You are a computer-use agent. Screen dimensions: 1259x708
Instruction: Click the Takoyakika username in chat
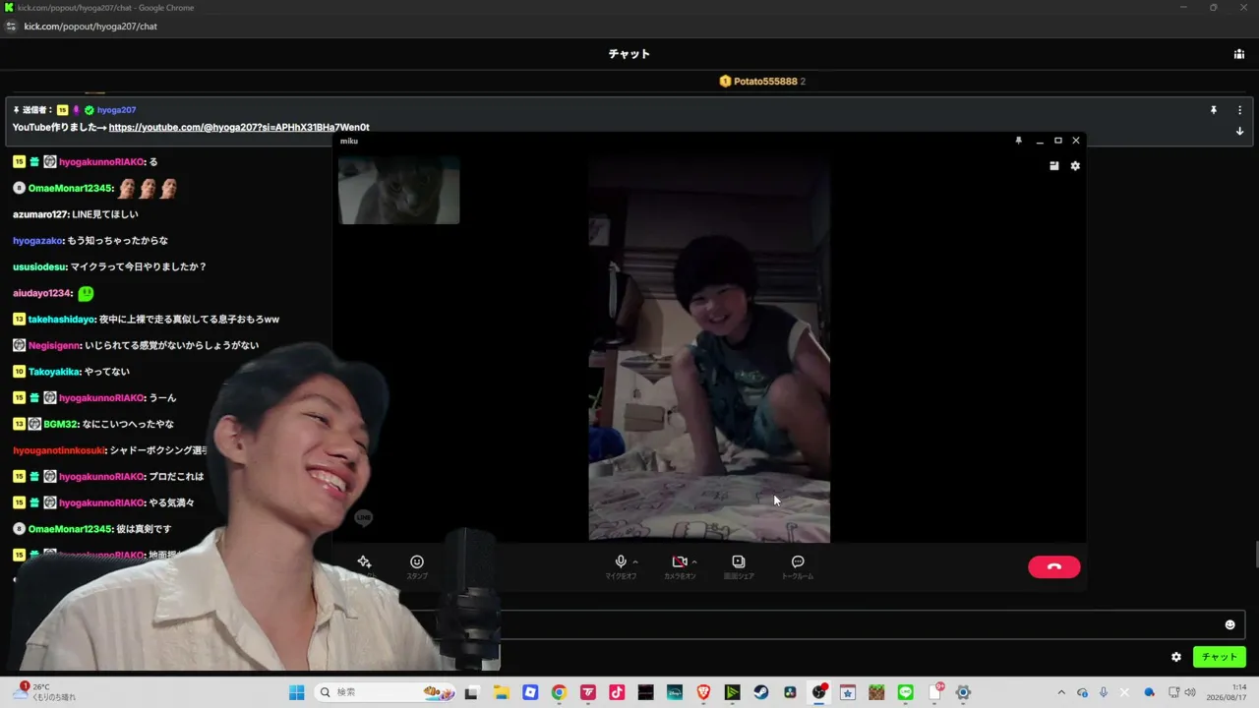click(53, 372)
